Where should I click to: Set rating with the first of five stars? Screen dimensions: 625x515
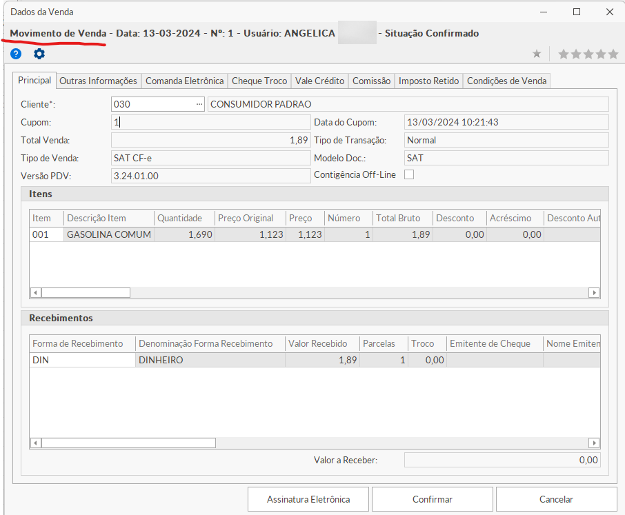pos(563,54)
